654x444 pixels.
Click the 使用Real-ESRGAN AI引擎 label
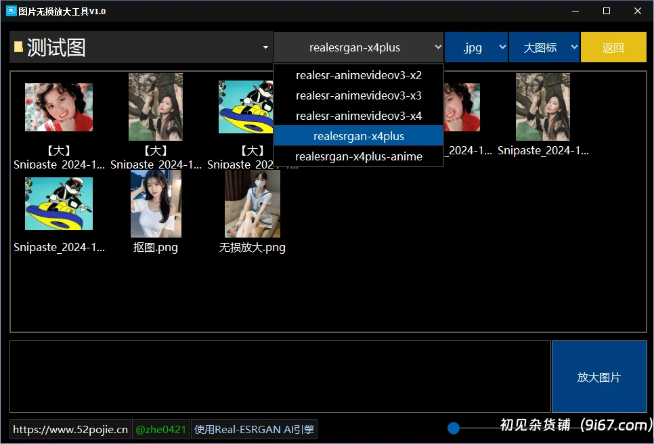[x=254, y=428]
